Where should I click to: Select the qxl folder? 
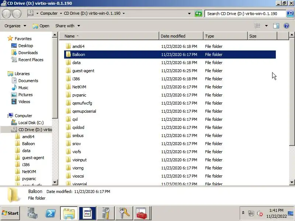[170, 119]
